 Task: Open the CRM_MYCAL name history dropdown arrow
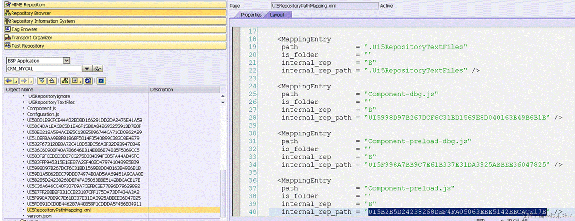pos(87,69)
